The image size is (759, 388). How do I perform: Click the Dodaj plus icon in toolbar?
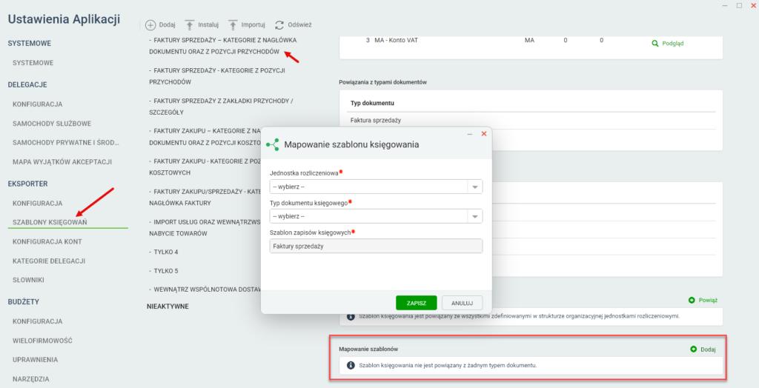tap(150, 24)
